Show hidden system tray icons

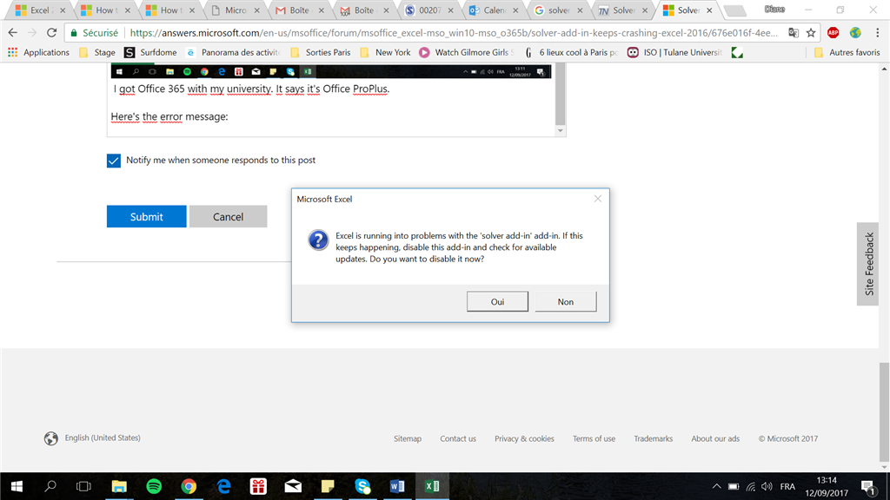point(716,486)
